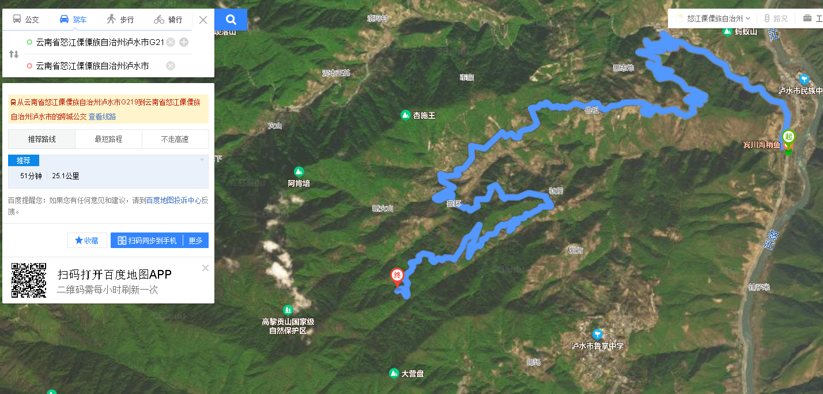
Task: Click the blue search magnifier button
Action: coord(231,20)
